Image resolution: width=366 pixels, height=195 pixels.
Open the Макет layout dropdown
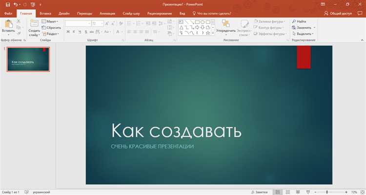pyautogui.click(x=50, y=22)
